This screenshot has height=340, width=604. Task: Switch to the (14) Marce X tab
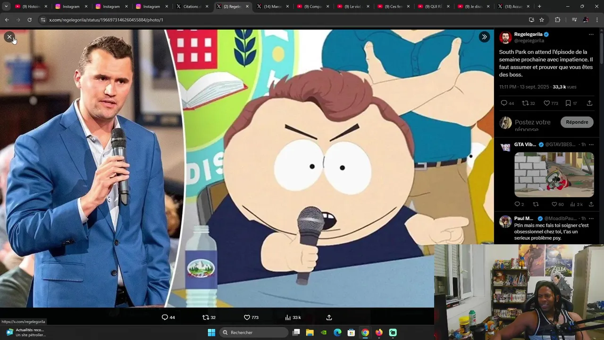pos(273,7)
